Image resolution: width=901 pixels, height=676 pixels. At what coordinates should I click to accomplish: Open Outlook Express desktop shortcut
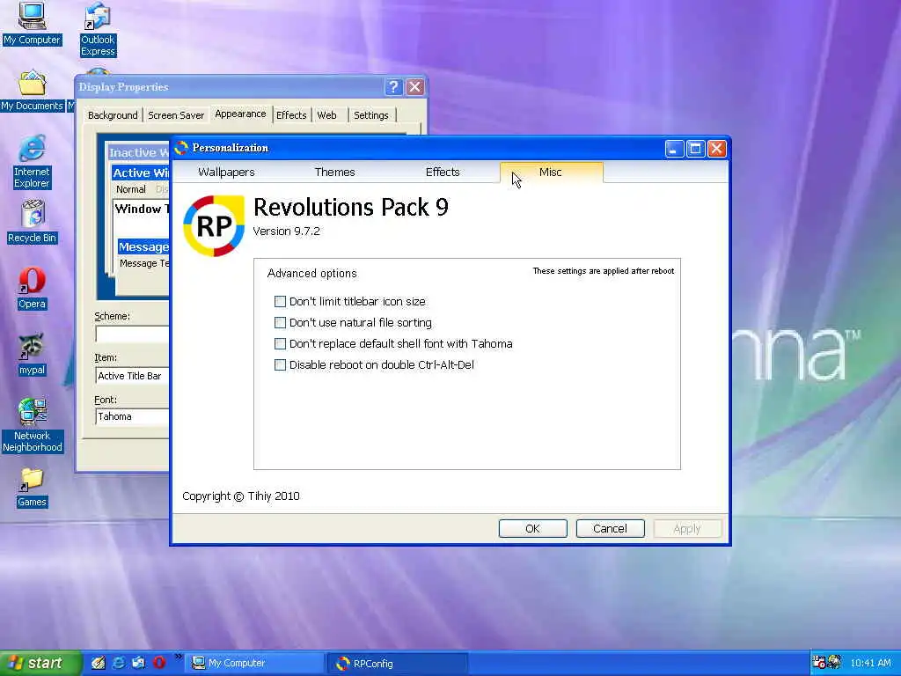97,29
